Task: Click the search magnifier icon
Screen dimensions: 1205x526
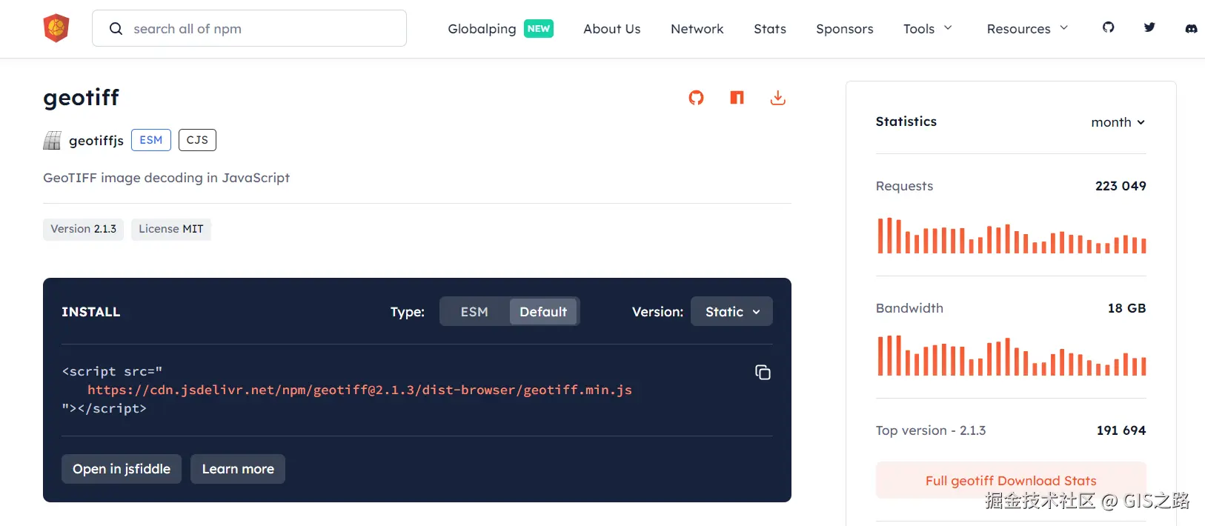Action: tap(116, 29)
